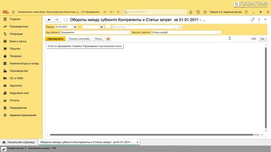Click the status bar performance icon
The width and height of the screenshot is (271, 152).
coord(4,149)
